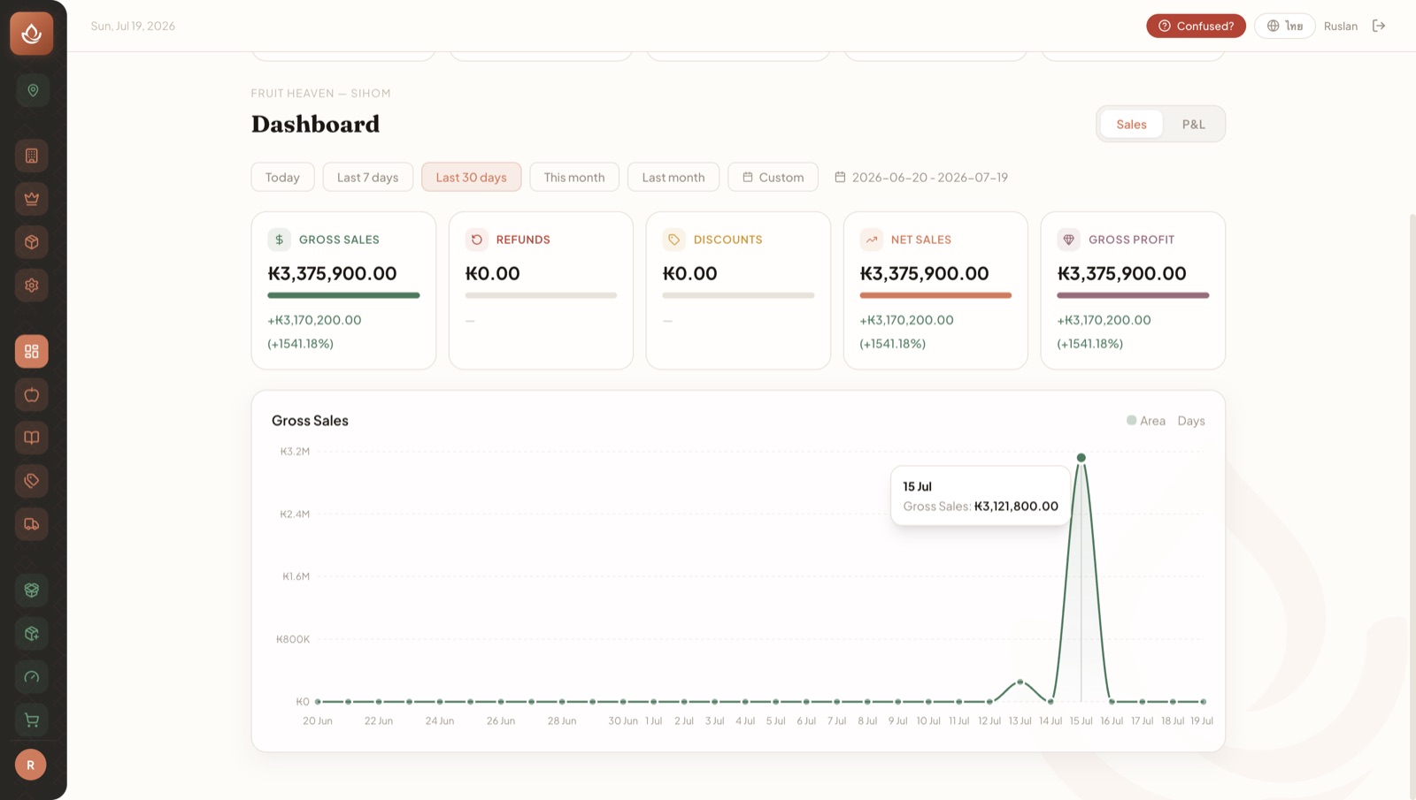Click the Ruslan username
This screenshot has width=1416, height=800.
coord(1341,26)
